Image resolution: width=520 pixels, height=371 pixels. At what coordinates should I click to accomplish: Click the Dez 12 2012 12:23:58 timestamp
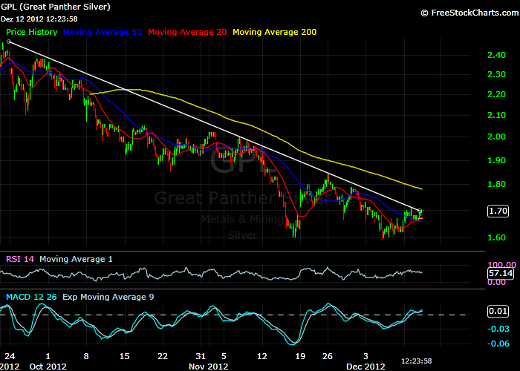point(39,19)
